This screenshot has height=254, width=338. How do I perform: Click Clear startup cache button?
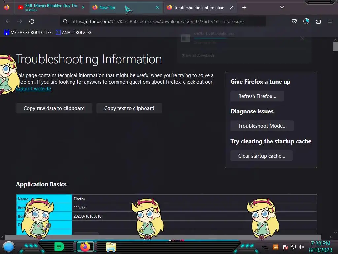(x=262, y=156)
